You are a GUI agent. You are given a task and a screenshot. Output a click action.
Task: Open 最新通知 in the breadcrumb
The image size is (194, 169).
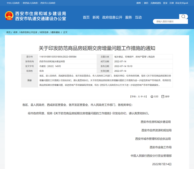click(55, 32)
